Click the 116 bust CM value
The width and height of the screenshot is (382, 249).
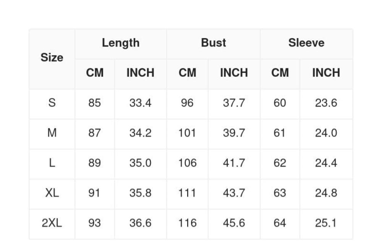(x=187, y=223)
